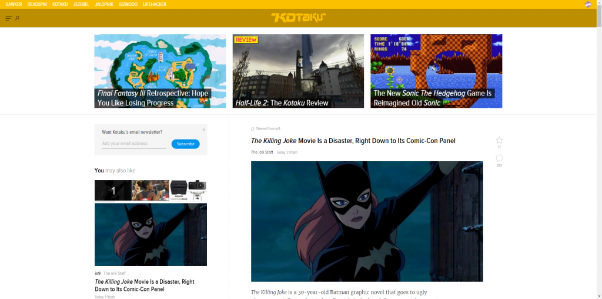Open the large Batgirl article image
This screenshot has height=299, width=602.
[x=367, y=222]
